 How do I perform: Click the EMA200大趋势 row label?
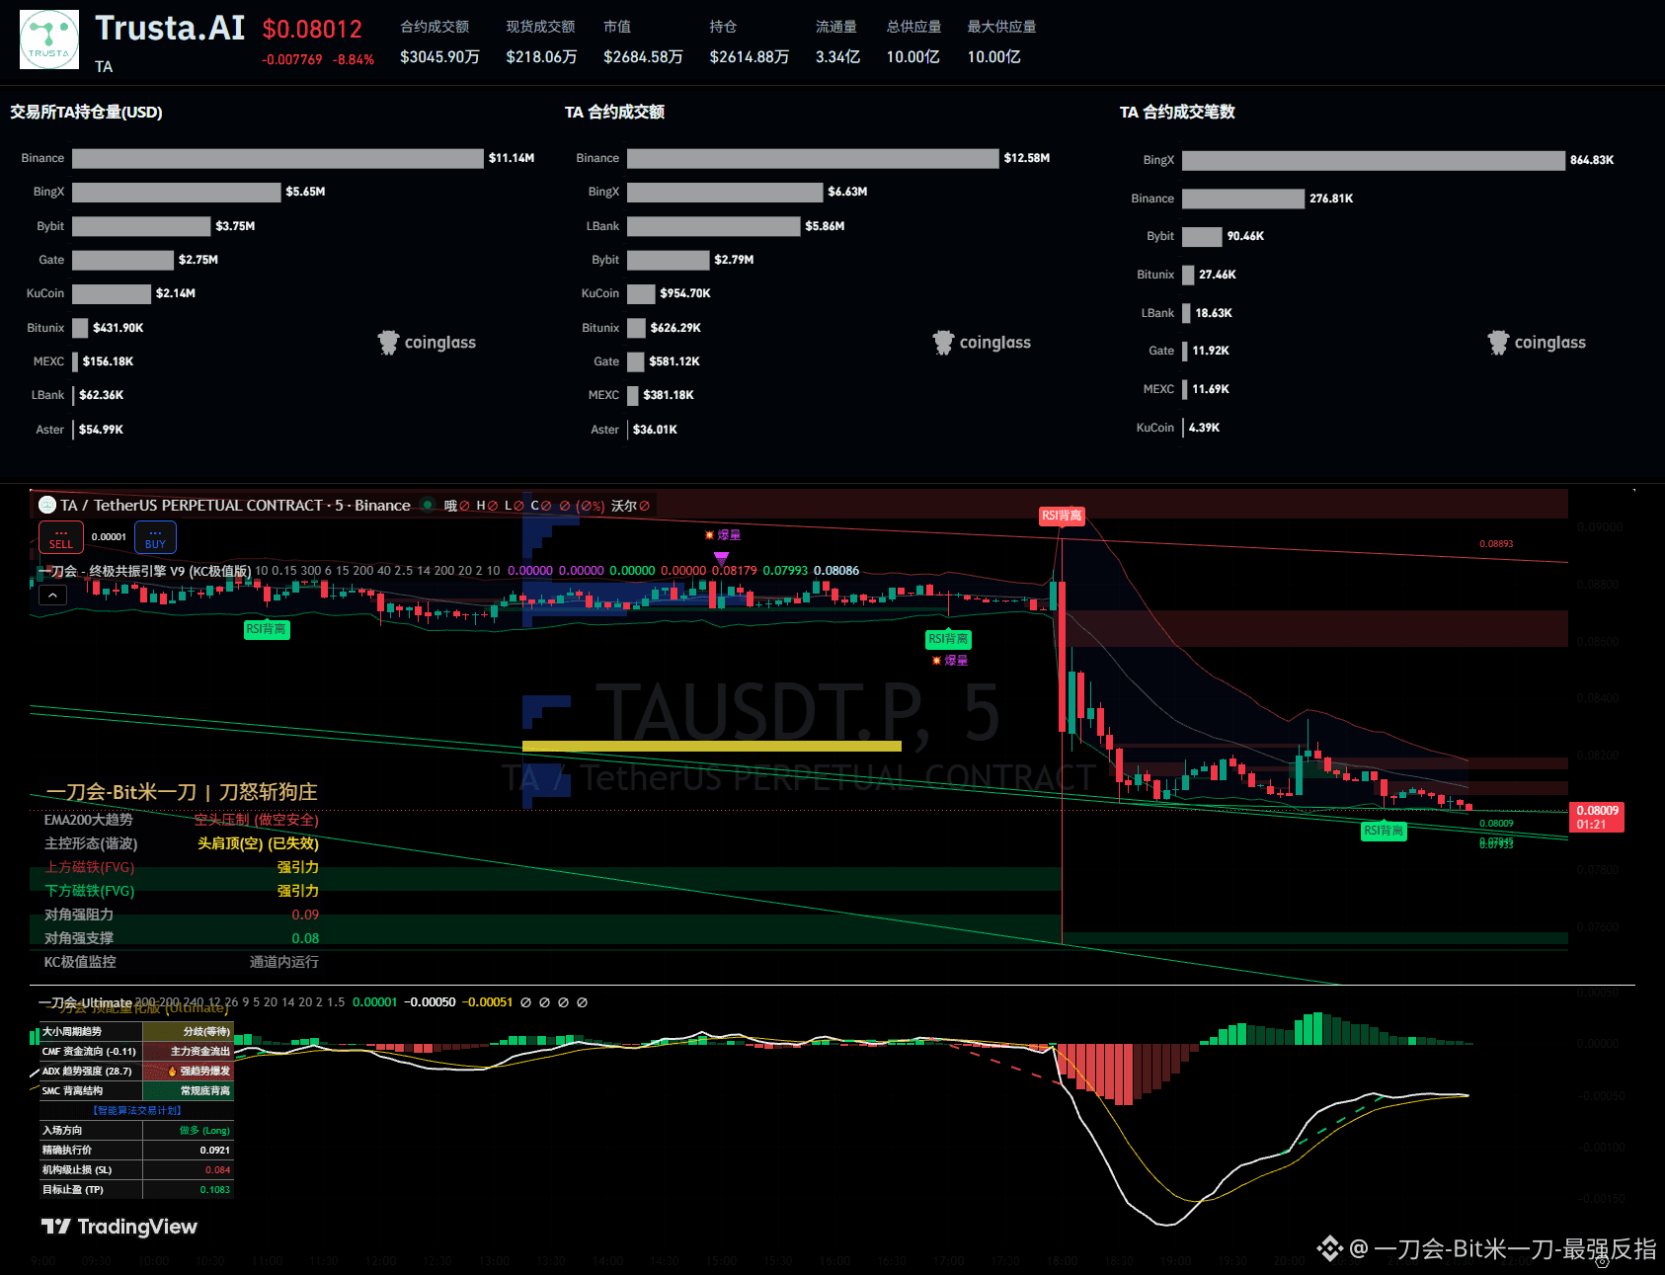tap(89, 820)
